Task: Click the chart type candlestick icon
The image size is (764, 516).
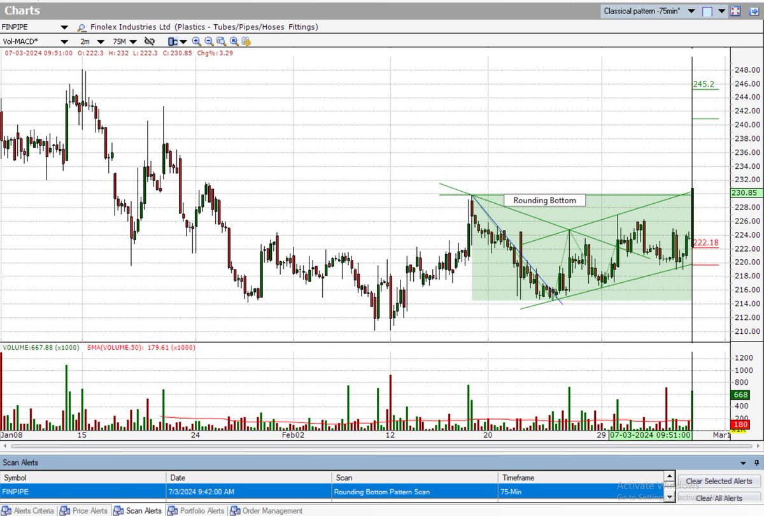Action: tap(172, 41)
